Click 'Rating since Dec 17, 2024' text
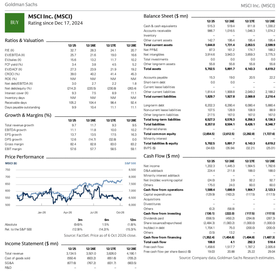Screen dimensions: 280x271 point(55,23)
